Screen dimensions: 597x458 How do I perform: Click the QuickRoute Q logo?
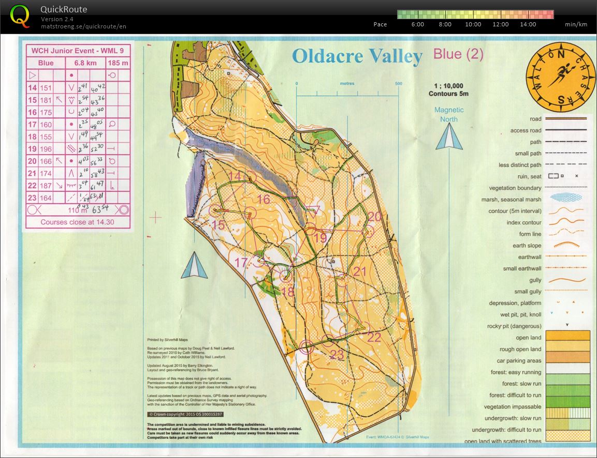(x=20, y=17)
